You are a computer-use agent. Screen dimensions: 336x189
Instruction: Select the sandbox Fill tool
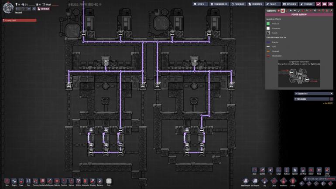[x=271, y=171]
